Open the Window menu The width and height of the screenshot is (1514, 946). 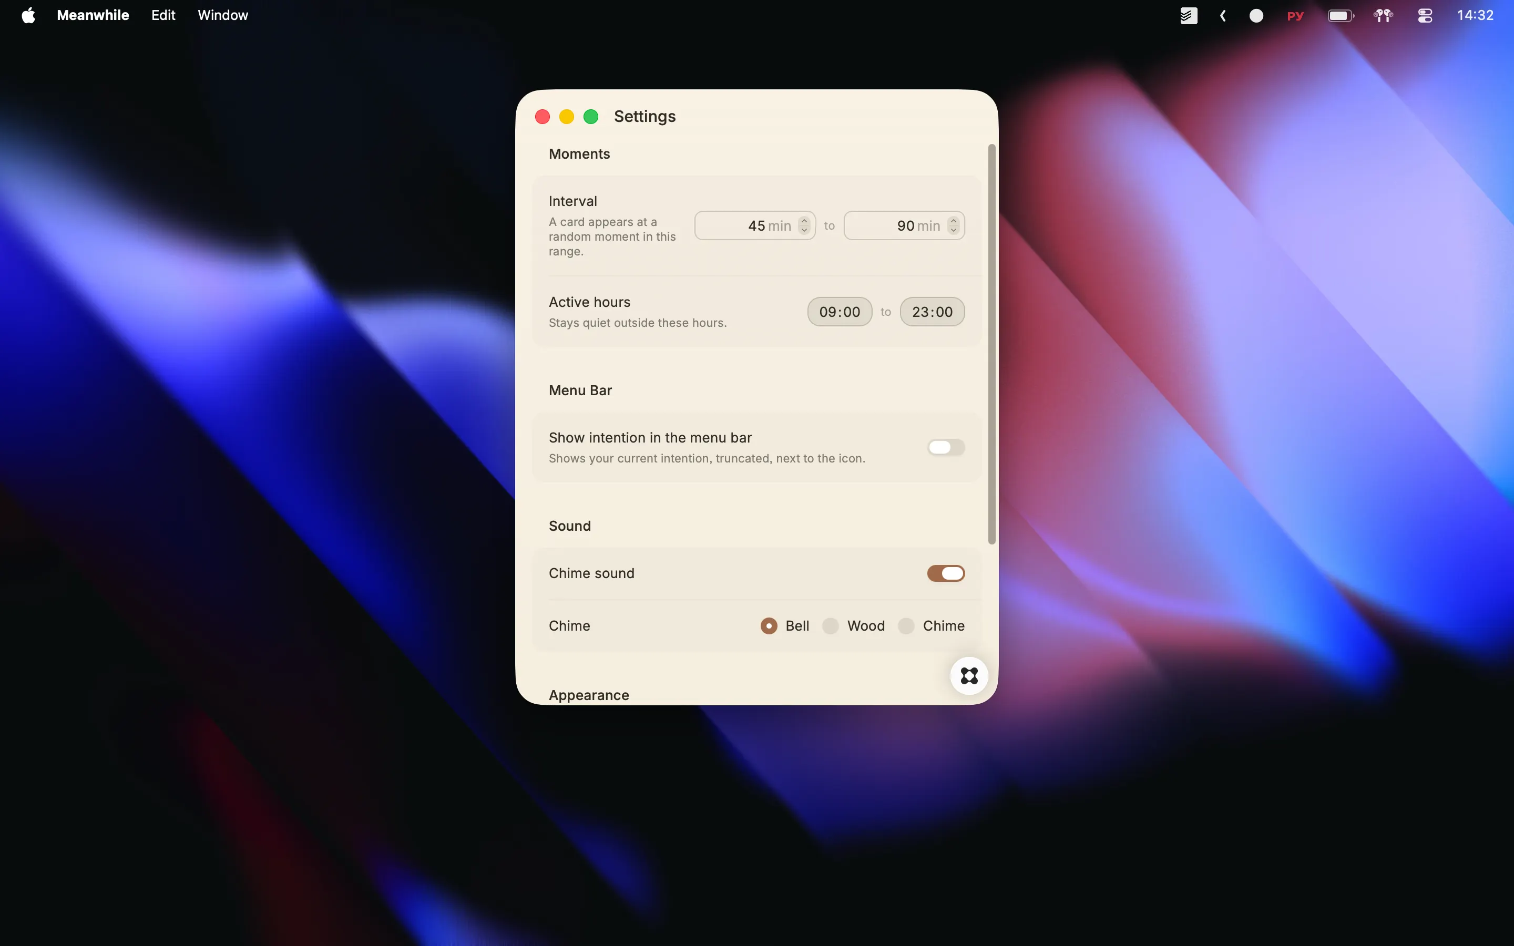(223, 15)
